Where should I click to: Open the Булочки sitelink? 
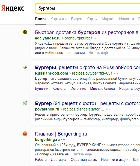(x=41, y=89)
